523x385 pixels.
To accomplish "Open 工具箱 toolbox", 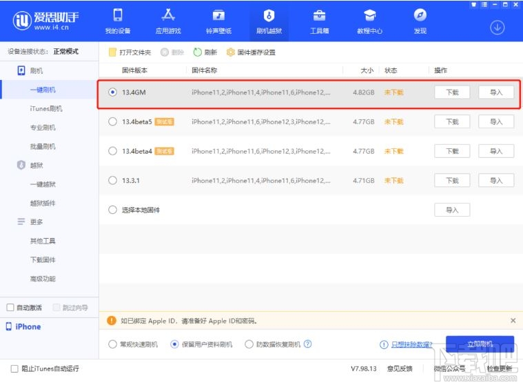I will (319, 21).
